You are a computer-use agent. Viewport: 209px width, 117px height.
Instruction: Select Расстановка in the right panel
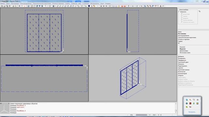pos(182,34)
